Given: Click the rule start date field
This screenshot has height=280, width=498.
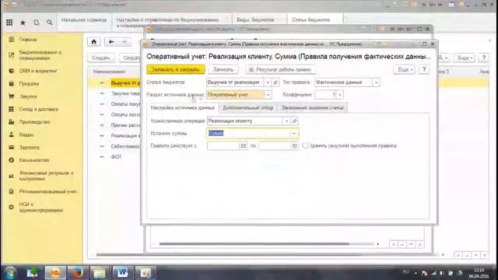Looking at the screenshot, I should click(223, 146).
